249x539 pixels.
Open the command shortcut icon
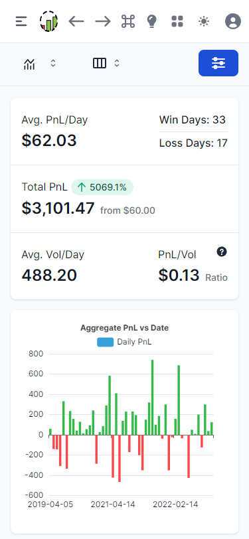(128, 21)
